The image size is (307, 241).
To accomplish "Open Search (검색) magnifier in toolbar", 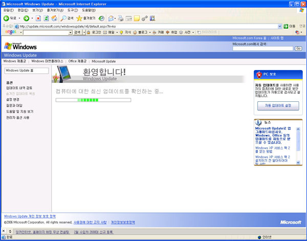I will (67, 18).
